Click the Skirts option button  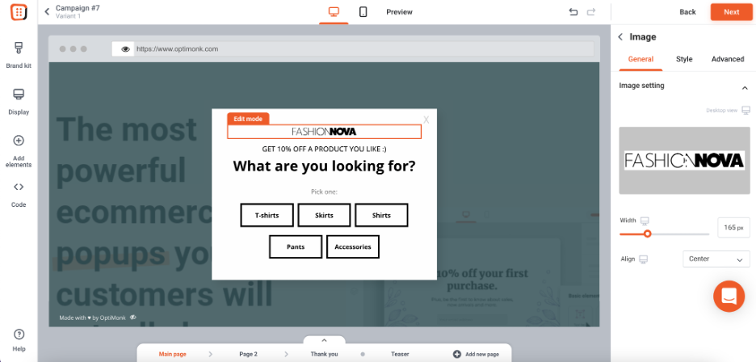324,215
